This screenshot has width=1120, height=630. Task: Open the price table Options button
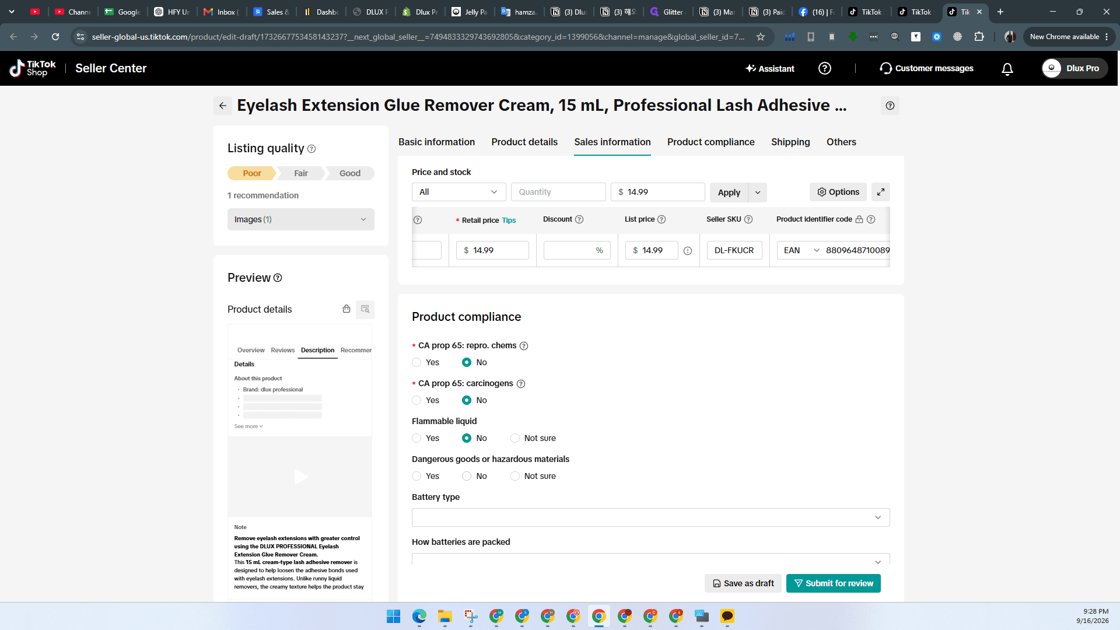pyautogui.click(x=838, y=192)
